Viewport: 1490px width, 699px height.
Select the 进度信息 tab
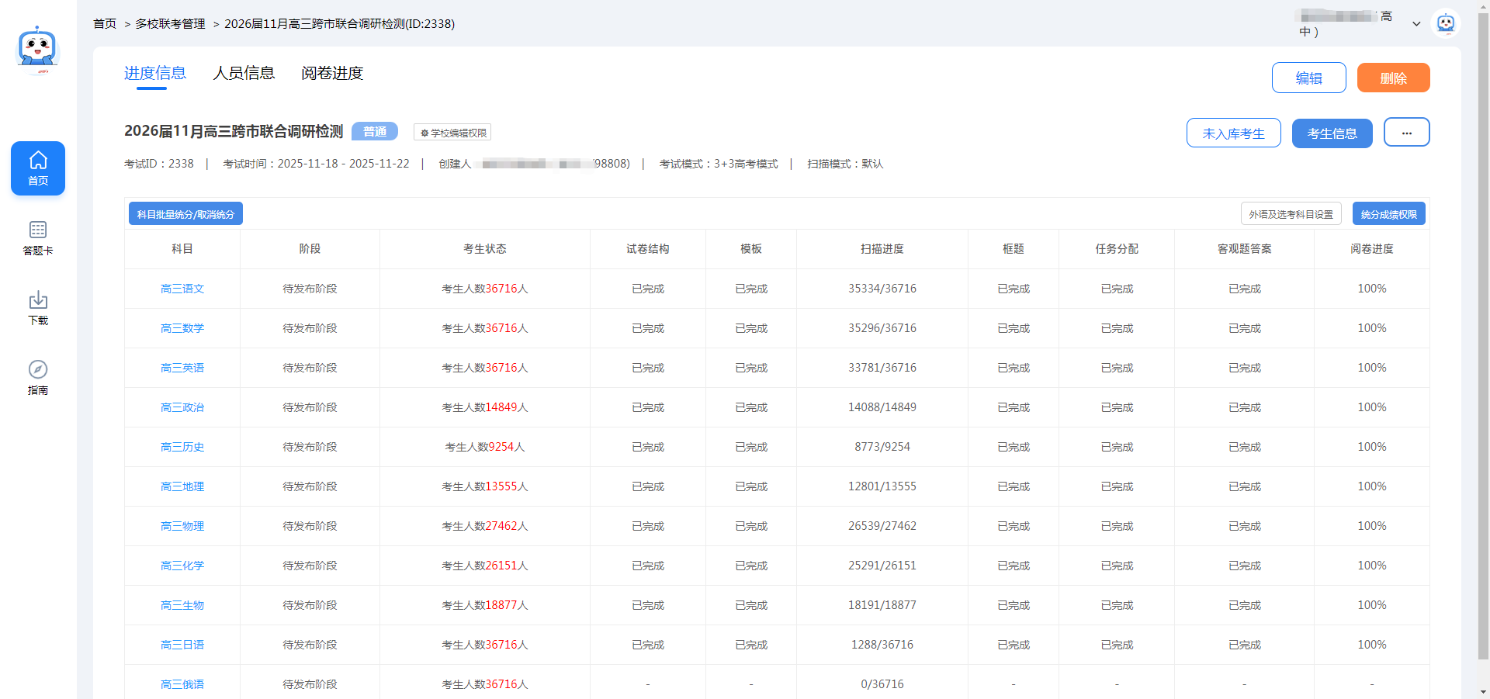point(154,73)
